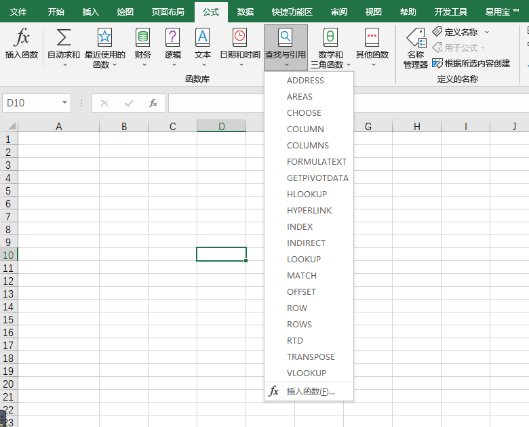Screen dimensions: 529x427
Task: Click the Insert Function fx ribbon icon
Action: [x=22, y=37]
